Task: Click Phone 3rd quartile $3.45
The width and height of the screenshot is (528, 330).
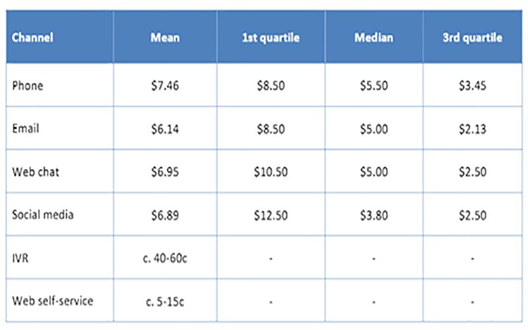Action: pos(473,86)
